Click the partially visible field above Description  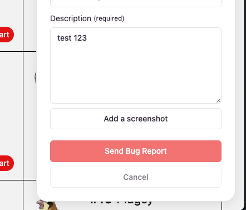136,3
